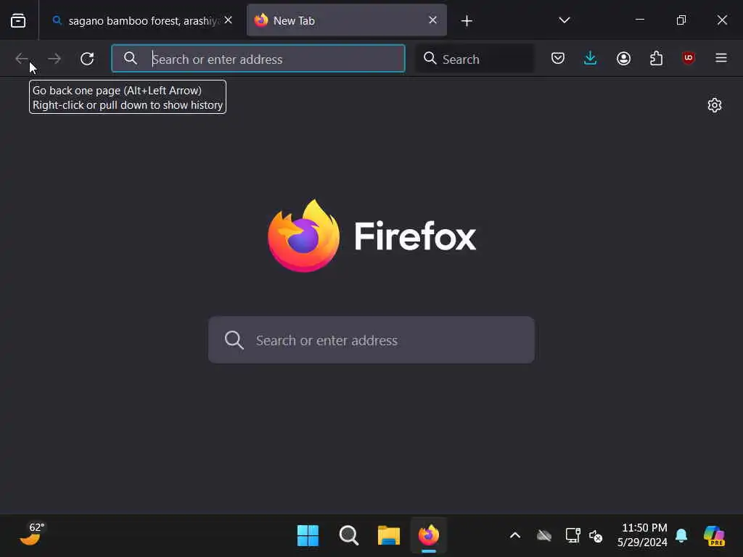
Task: Open the clock showing 11:50 PM
Action: point(642,535)
